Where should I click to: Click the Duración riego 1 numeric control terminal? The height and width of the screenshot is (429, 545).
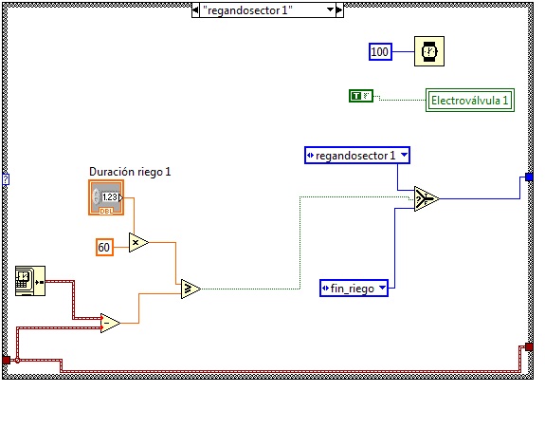coord(106,197)
